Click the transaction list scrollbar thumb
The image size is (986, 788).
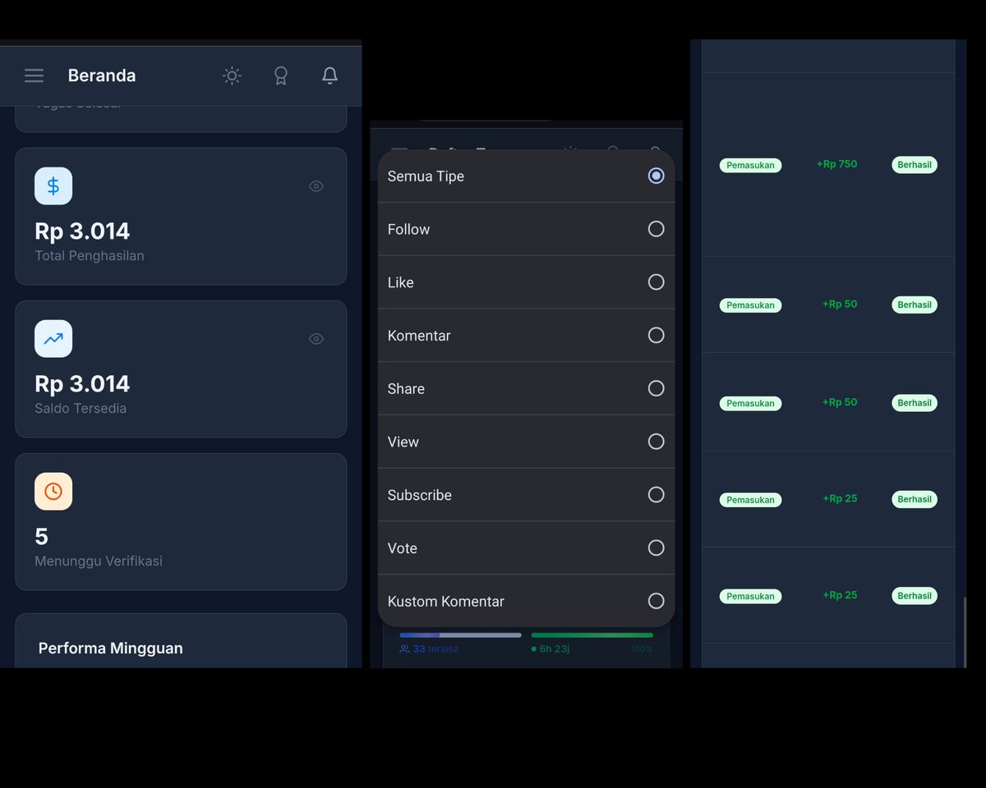pos(965,632)
